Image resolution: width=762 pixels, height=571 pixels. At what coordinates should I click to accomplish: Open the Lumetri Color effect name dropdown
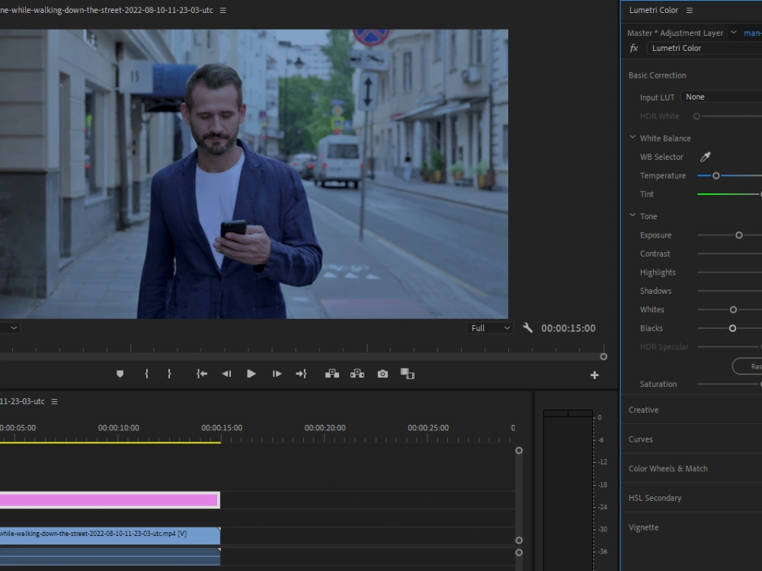(x=704, y=48)
